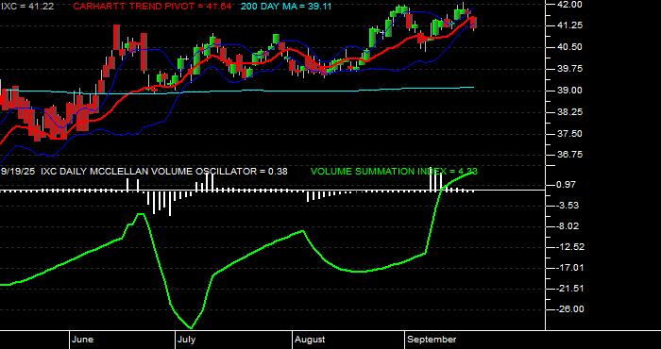The width and height of the screenshot is (661, 349).
Task: Click the white oscillator zero line
Action: [x=273, y=191]
